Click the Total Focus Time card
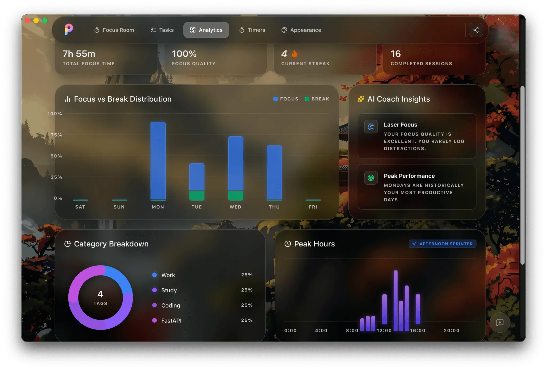The image size is (547, 370). 106,59
